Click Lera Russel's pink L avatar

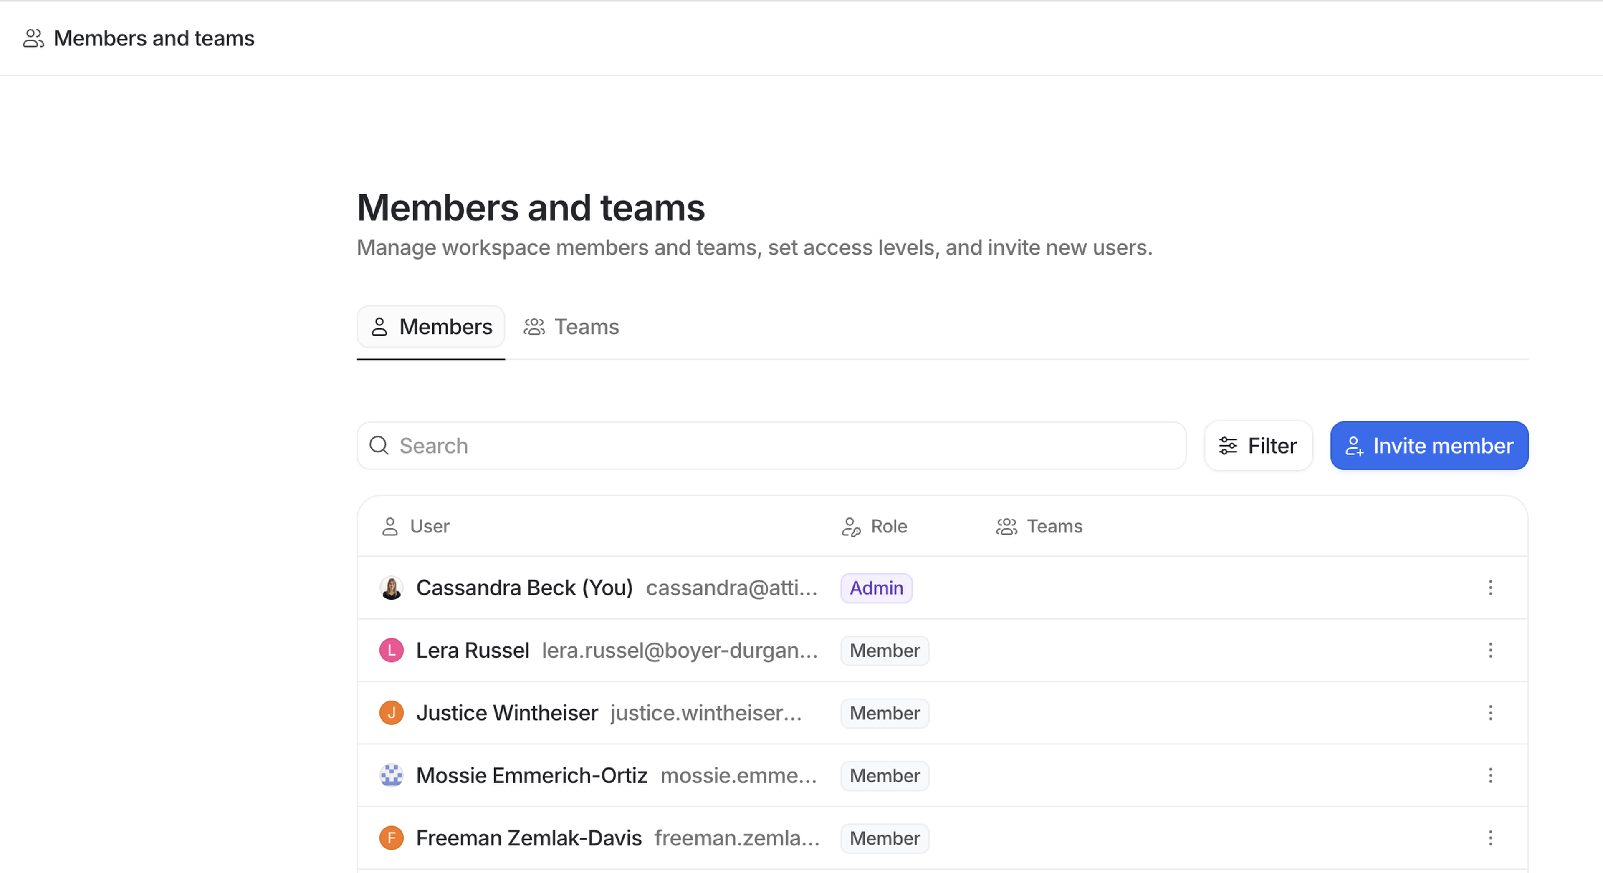coord(392,650)
